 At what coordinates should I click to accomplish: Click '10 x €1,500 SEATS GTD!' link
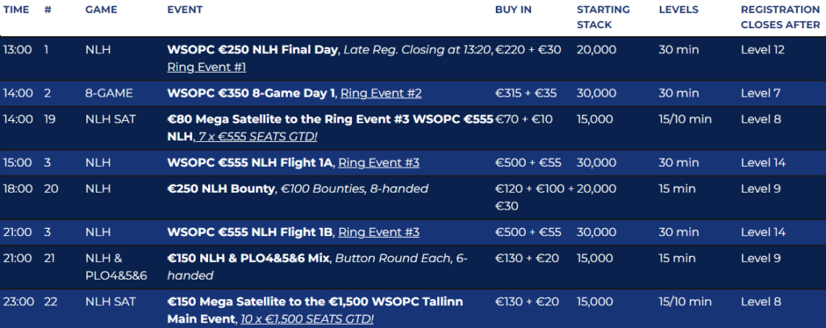click(307, 320)
